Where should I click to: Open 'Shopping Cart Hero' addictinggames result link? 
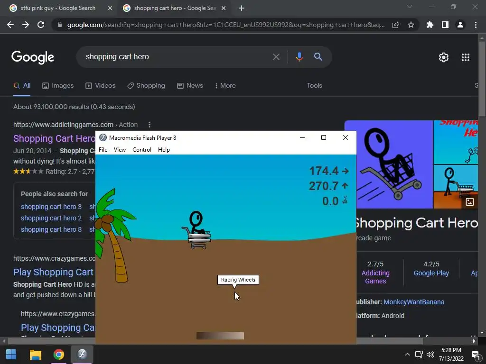[x=54, y=139]
